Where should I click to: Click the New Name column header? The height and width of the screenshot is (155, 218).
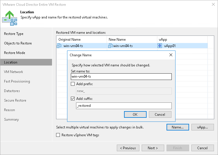pos(132,40)
